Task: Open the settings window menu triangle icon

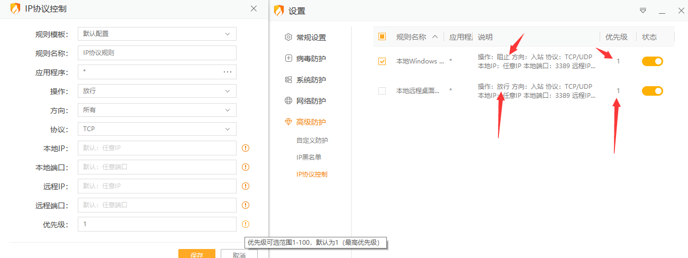Action: click(x=643, y=11)
